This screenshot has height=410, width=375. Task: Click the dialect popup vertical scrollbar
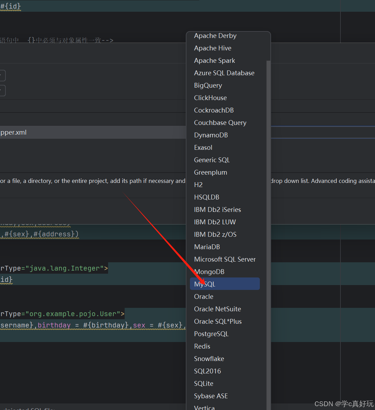coord(268,235)
